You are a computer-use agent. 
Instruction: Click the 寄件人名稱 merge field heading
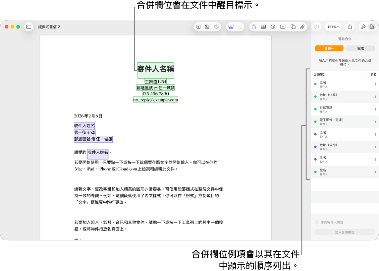pyautogui.click(x=156, y=70)
